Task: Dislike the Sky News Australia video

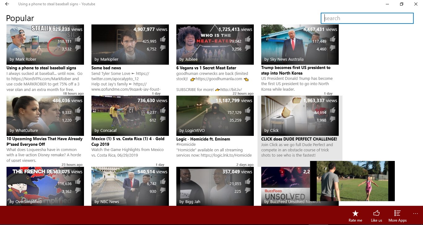Action: click(333, 48)
